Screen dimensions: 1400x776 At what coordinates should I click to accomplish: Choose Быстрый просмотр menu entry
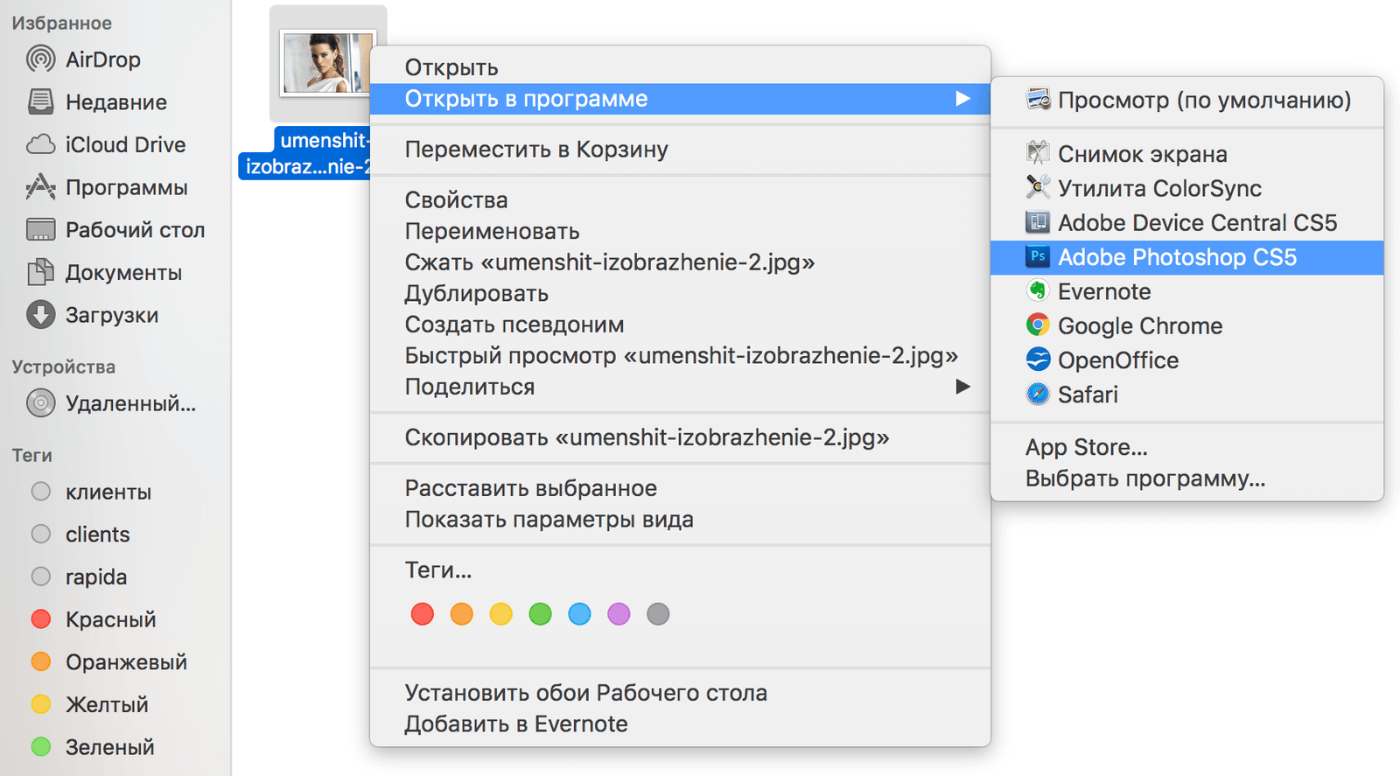pos(680,356)
